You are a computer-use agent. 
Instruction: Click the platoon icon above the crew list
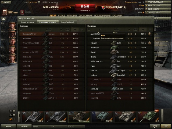[3, 19]
